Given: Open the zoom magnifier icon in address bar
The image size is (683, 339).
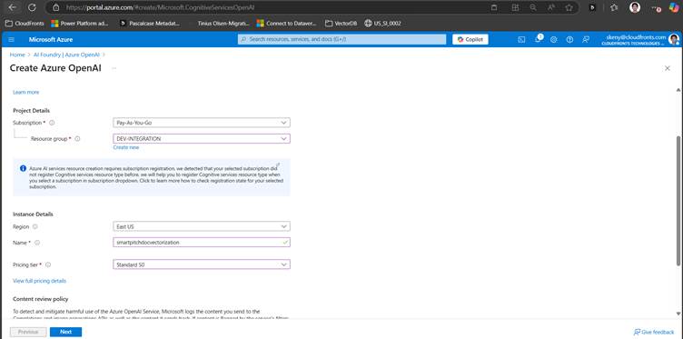Looking at the screenshot, I should tap(533, 7).
